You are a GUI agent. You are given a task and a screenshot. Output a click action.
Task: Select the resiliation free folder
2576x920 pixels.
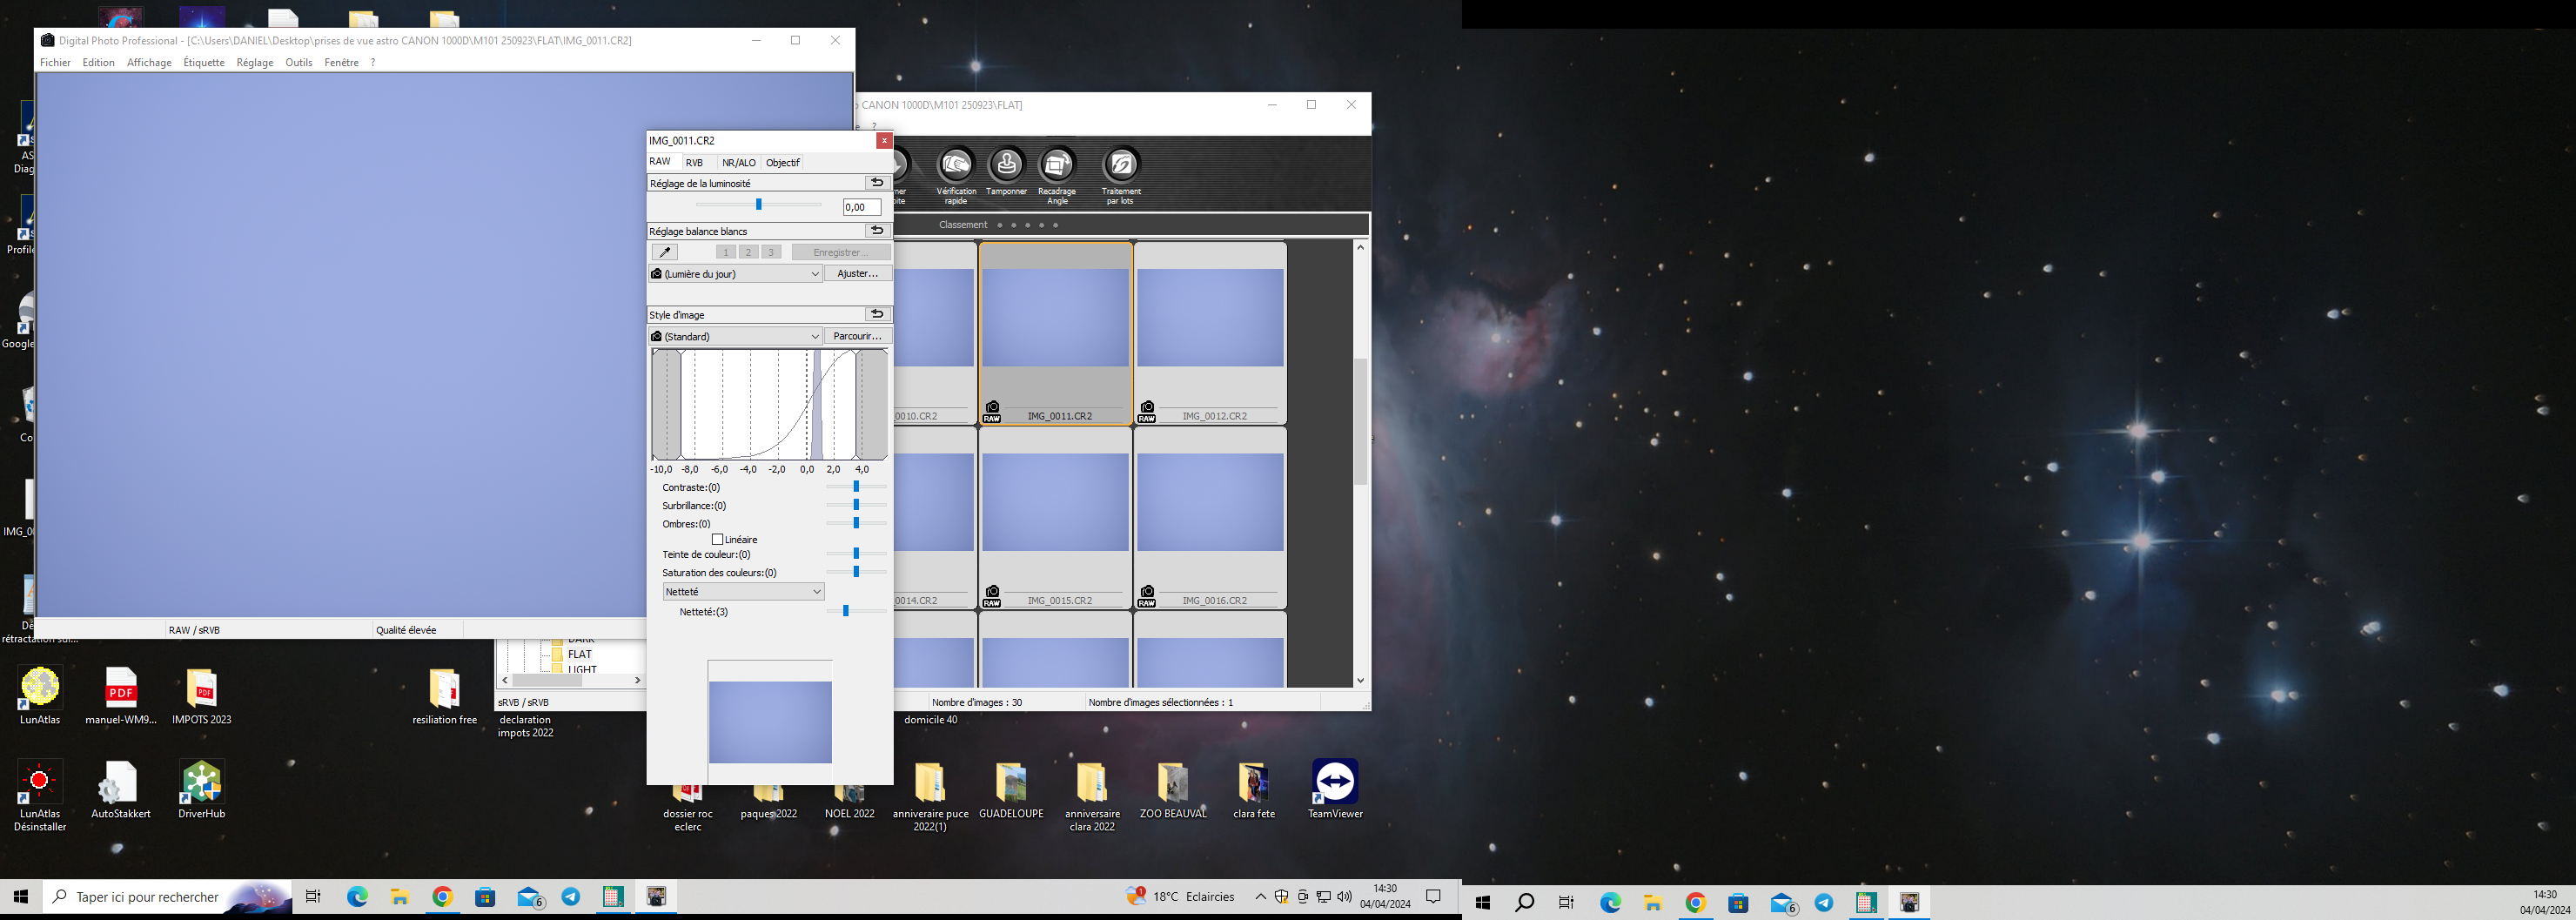(444, 696)
